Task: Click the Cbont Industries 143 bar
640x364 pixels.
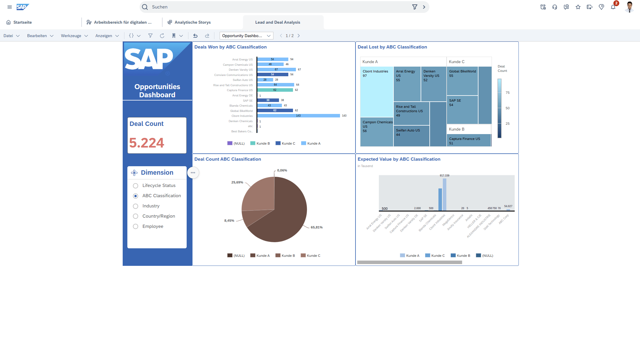Action: pos(299,116)
